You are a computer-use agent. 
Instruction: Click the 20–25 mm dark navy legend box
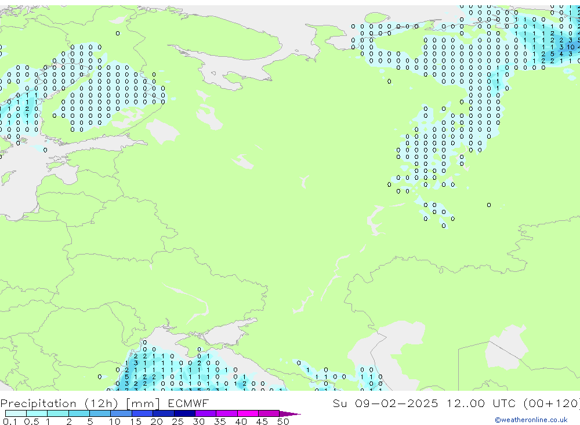[x=163, y=413]
